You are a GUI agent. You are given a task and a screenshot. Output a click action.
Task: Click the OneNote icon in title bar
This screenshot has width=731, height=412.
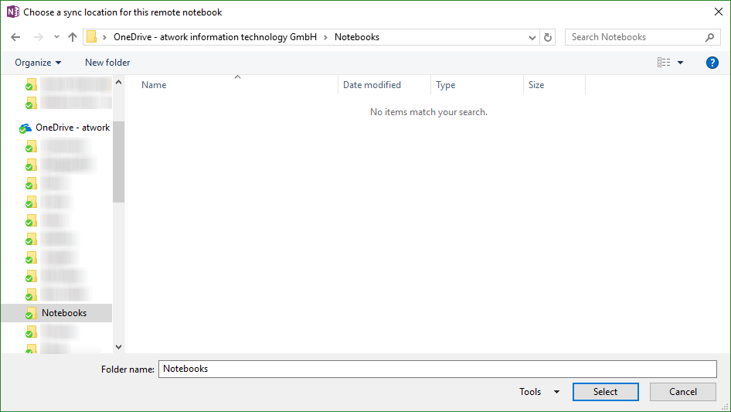(x=12, y=12)
